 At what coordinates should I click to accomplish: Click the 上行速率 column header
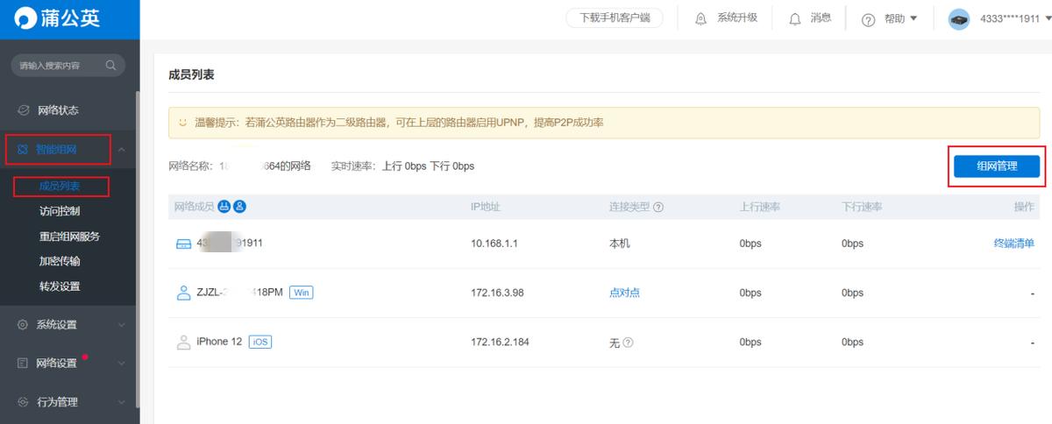pyautogui.click(x=760, y=208)
